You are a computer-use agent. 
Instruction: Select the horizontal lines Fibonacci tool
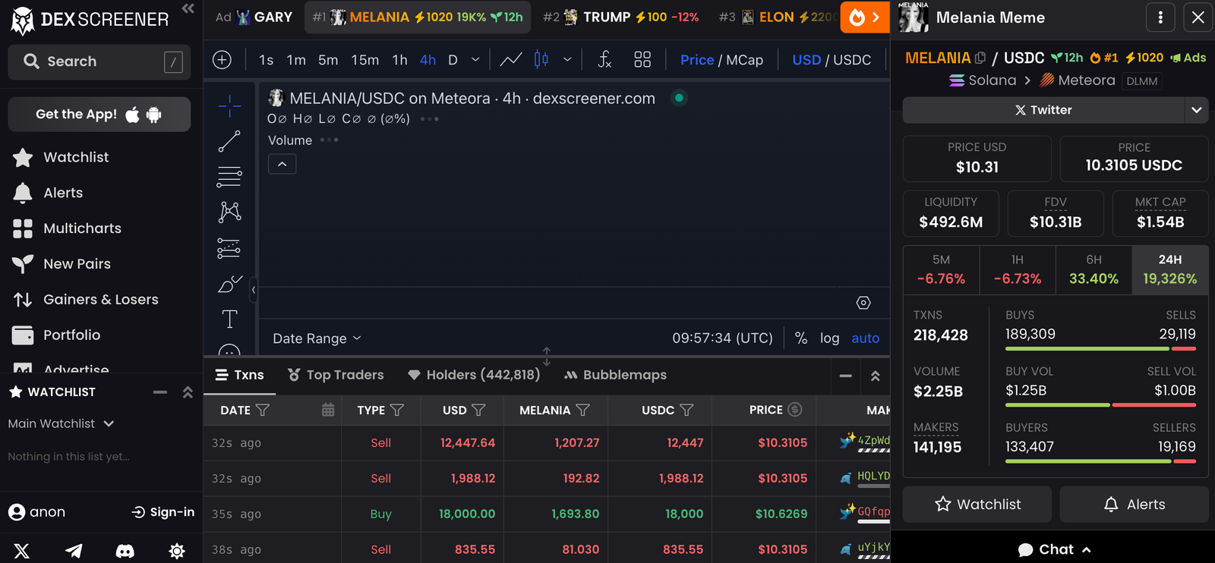[229, 177]
